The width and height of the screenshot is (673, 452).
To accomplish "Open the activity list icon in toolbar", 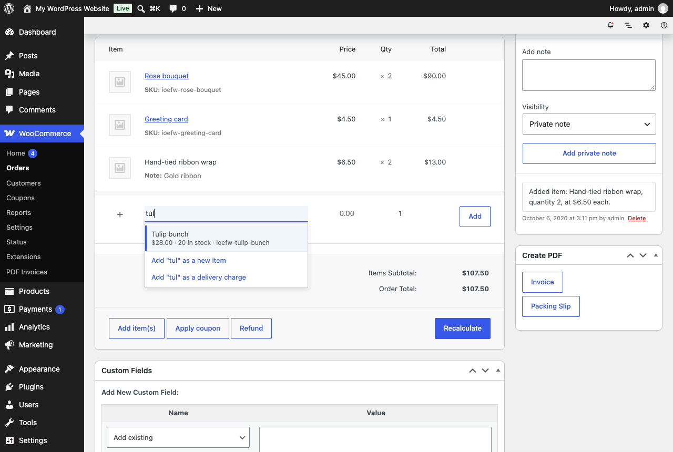I will pyautogui.click(x=628, y=25).
